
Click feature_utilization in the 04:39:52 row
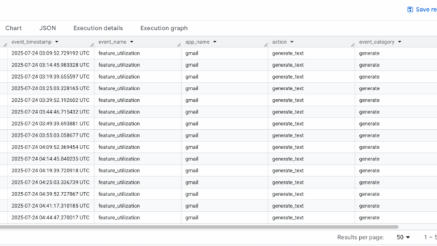[x=119, y=194]
